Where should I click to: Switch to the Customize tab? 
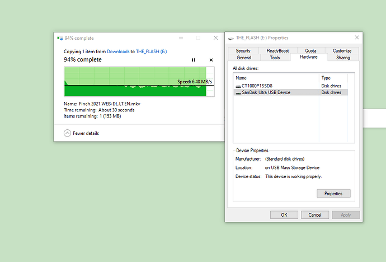342,51
